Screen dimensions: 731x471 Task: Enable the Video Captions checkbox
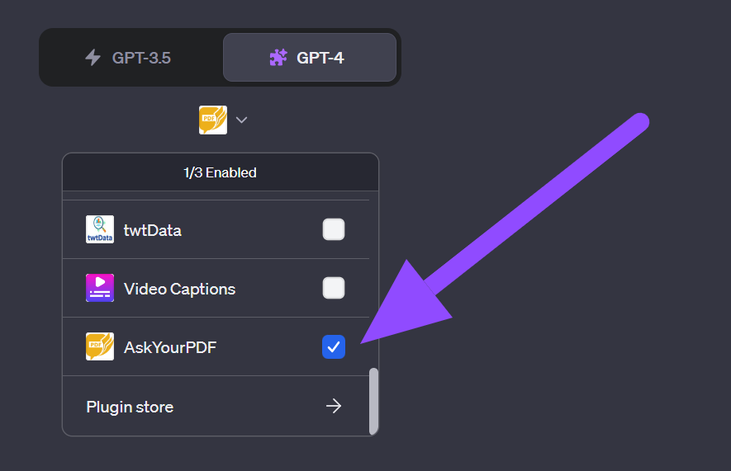[333, 288]
